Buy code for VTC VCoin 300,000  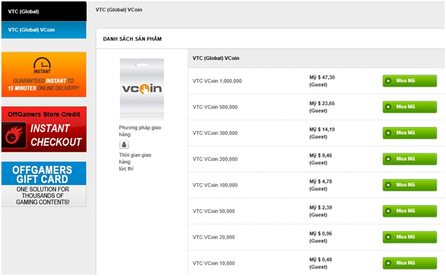[x=410, y=133]
